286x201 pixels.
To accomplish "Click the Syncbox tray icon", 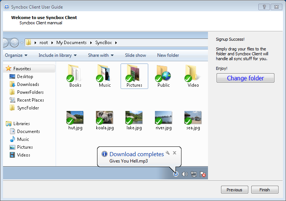I will [x=175, y=174].
